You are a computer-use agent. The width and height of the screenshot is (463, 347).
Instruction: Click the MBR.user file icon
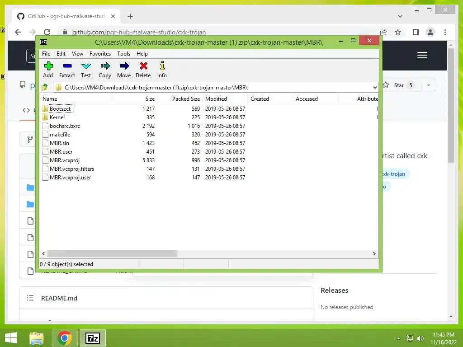(x=45, y=151)
